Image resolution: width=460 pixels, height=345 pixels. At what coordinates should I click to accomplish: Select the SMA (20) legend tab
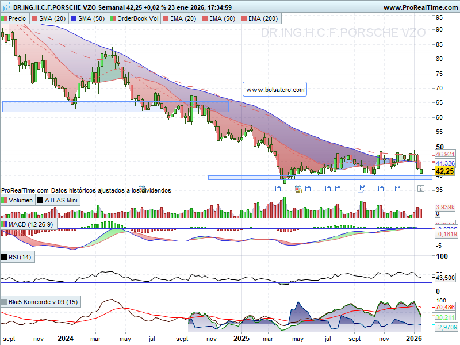tap(49, 18)
